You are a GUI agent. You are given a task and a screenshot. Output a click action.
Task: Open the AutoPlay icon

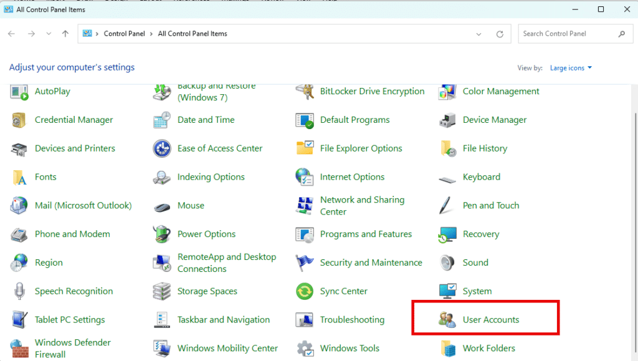pos(19,92)
